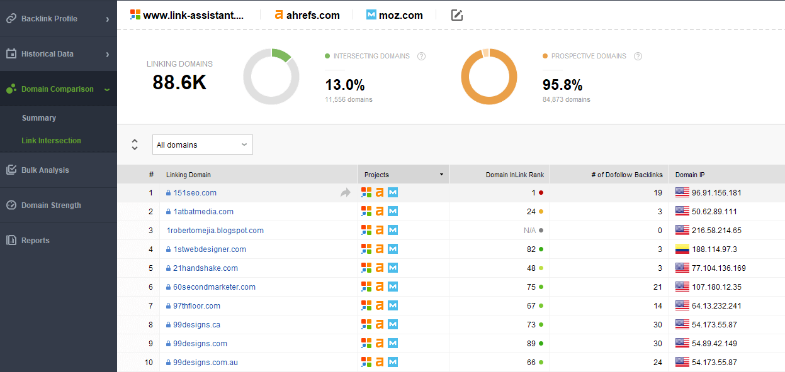Click the Domain Comparison dots icon
Image resolution: width=785 pixels, height=372 pixels.
point(11,89)
